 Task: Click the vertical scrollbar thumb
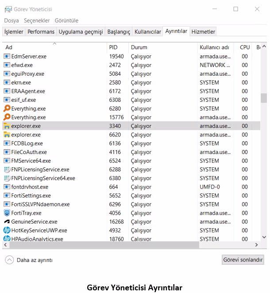tap(264, 98)
